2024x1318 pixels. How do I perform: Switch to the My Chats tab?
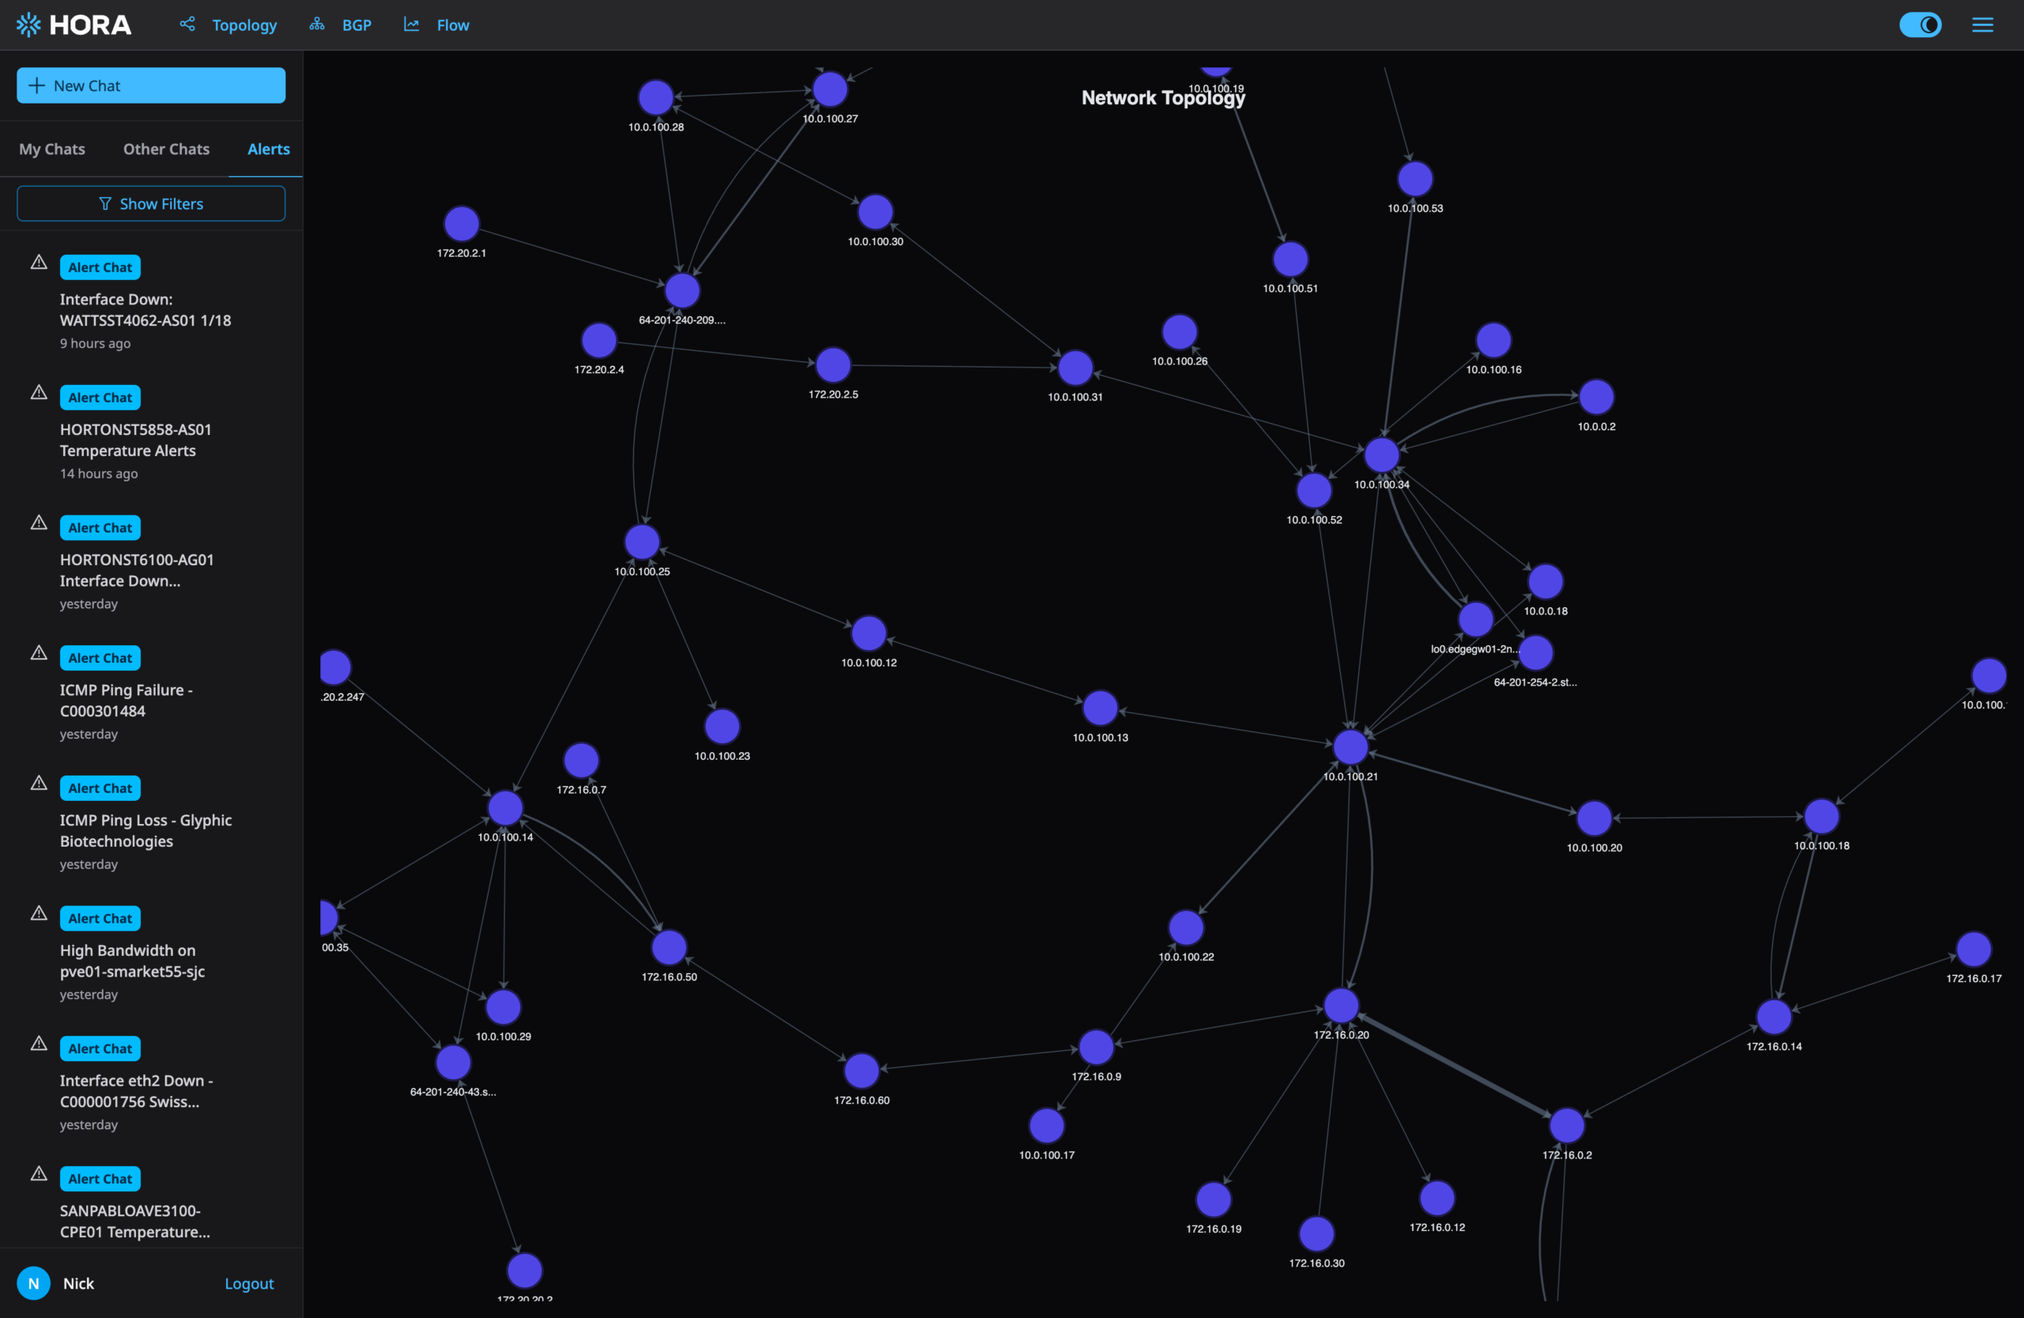(x=52, y=149)
